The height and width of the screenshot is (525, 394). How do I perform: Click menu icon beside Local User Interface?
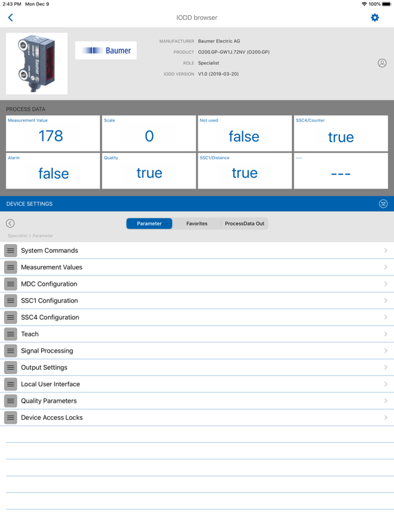tap(11, 384)
